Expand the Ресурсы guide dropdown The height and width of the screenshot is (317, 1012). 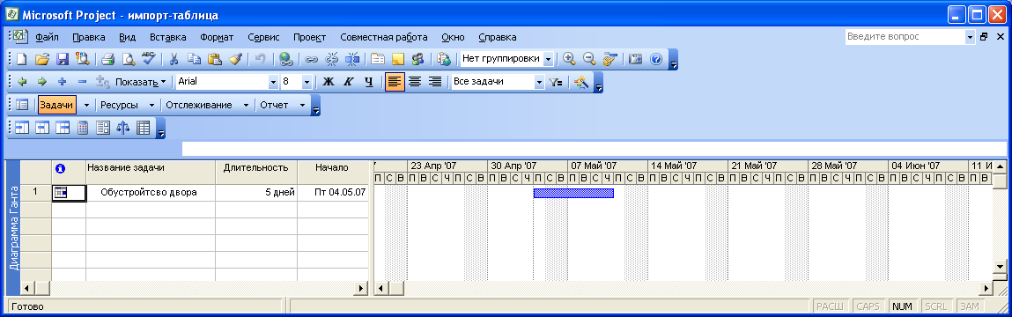[x=151, y=105]
